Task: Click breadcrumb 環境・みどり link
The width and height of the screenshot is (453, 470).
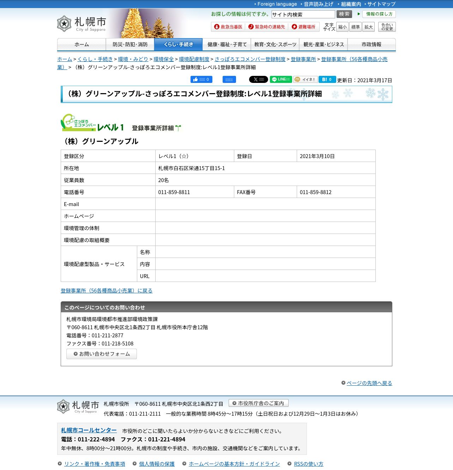Action: click(x=133, y=59)
